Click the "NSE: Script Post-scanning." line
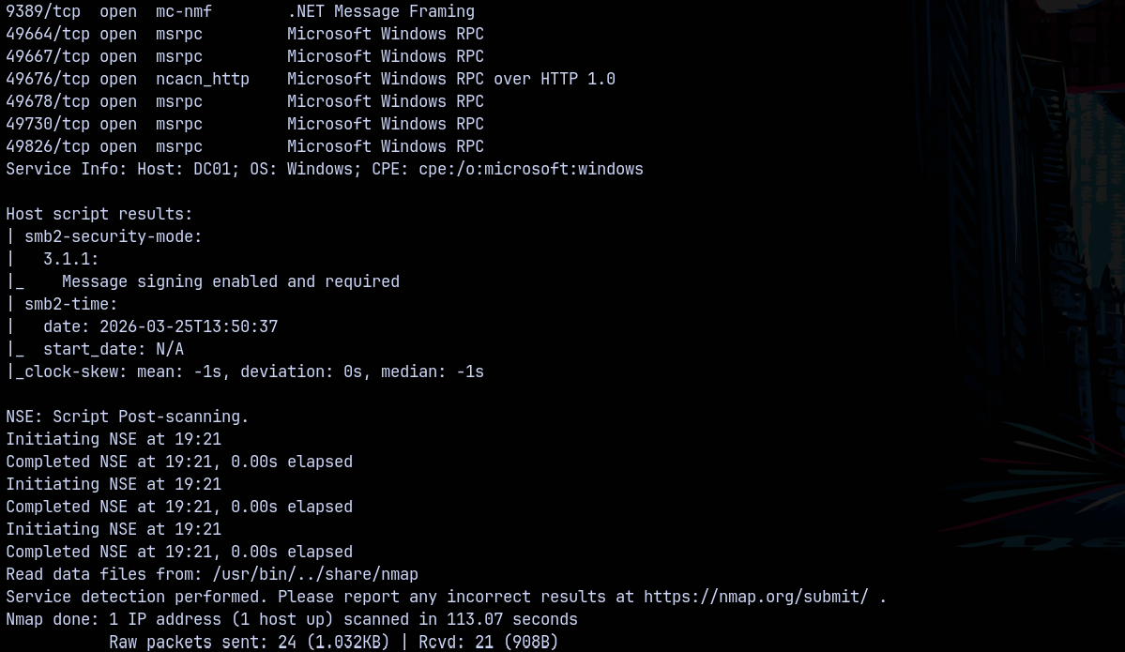The width and height of the screenshot is (1125, 652). (128, 417)
